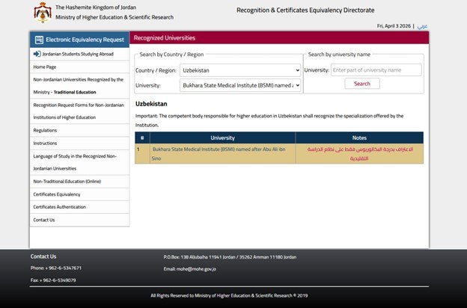The image size is (467, 308).
Task: Select Recognition Request Forms for Non-Jordanian Institutions
Action: point(79,111)
